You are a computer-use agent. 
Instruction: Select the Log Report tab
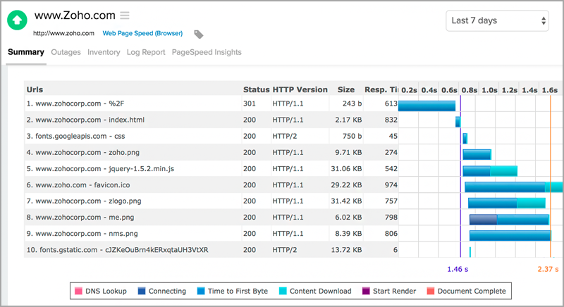pyautogui.click(x=146, y=52)
